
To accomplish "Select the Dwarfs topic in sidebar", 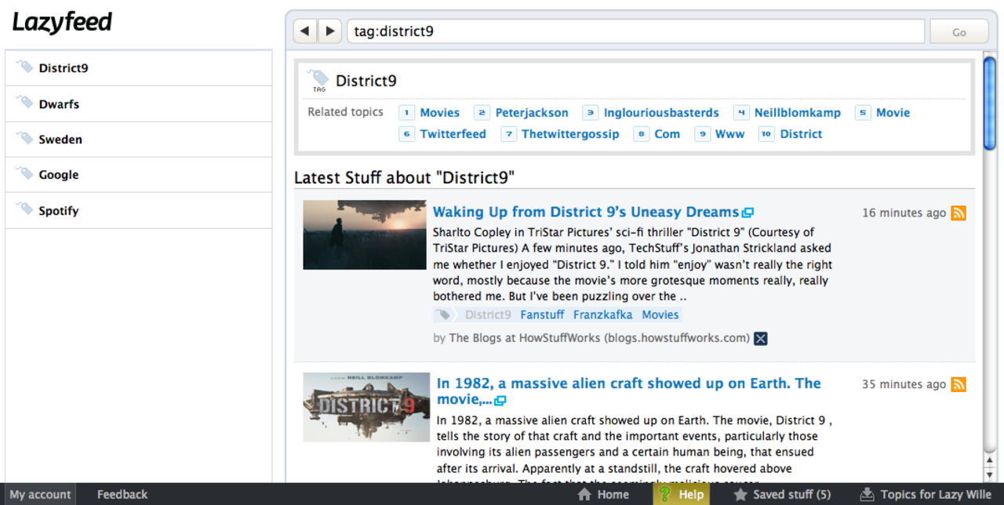I will click(x=59, y=104).
